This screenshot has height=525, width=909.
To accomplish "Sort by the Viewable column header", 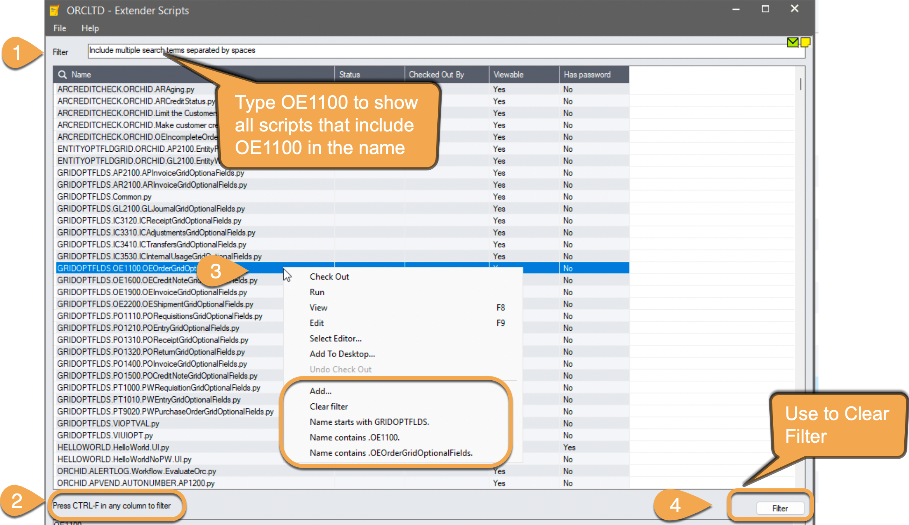I will [524, 74].
